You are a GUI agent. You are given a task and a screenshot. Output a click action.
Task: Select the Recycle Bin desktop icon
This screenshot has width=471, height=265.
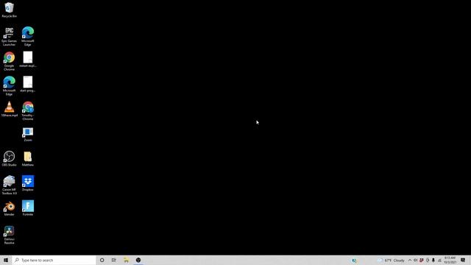pyautogui.click(x=9, y=10)
